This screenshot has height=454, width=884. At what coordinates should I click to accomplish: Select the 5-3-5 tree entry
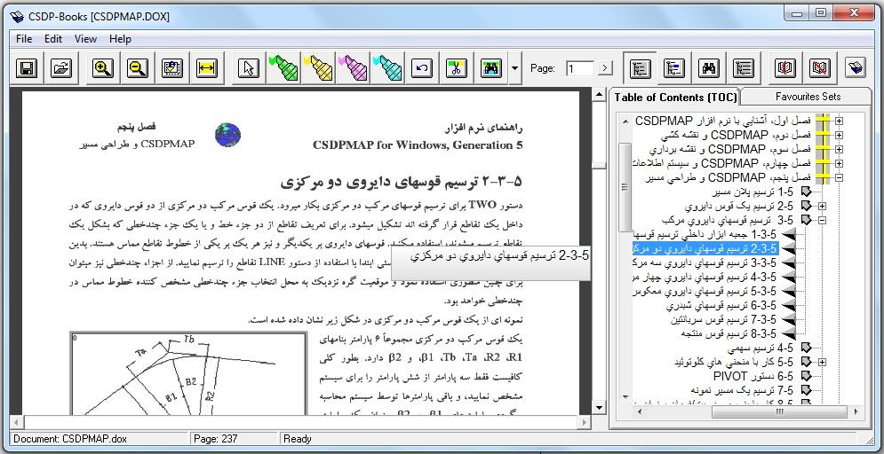coord(705,291)
